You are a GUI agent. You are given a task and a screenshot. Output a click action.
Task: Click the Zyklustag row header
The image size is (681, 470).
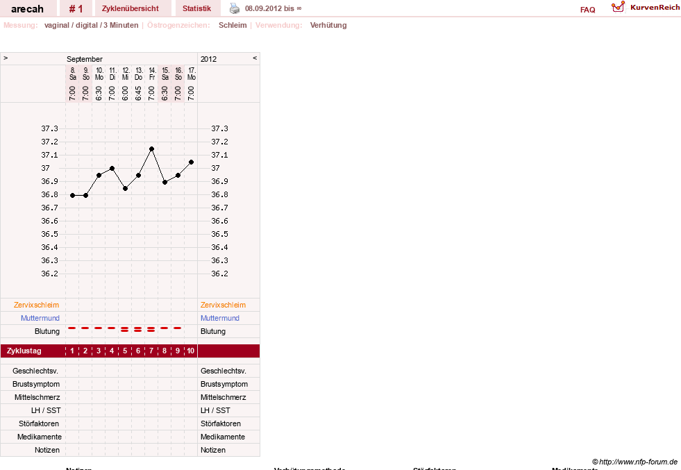[24, 351]
